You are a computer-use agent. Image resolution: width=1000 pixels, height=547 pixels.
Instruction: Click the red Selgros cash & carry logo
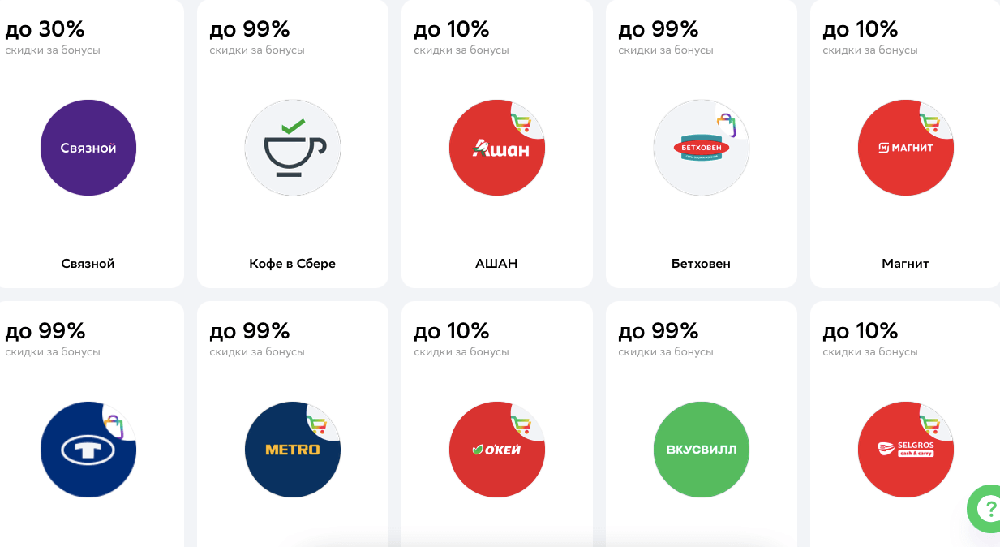[x=905, y=450]
